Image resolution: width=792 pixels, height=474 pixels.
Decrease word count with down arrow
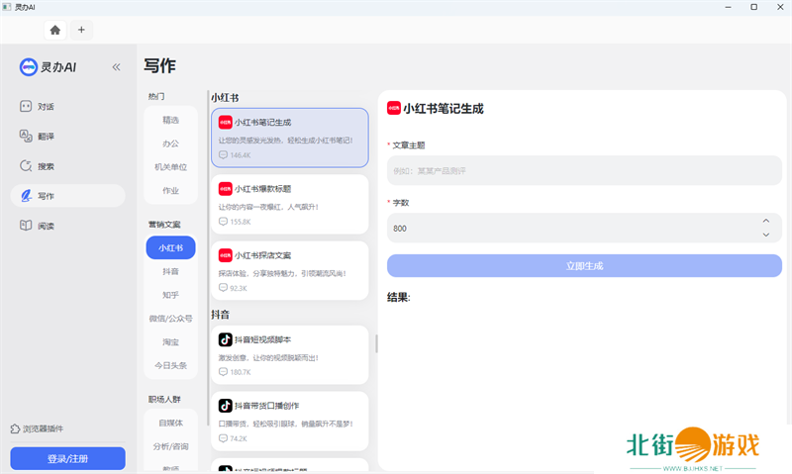tap(765, 235)
